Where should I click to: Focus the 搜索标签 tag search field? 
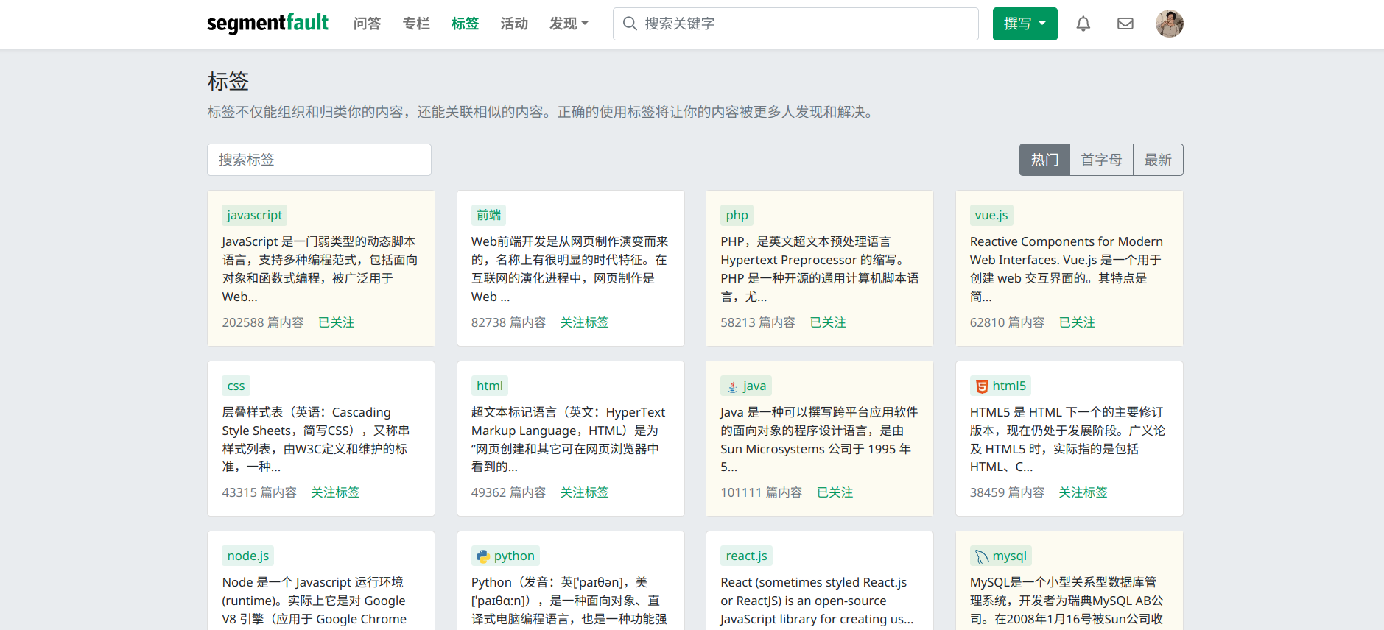319,160
